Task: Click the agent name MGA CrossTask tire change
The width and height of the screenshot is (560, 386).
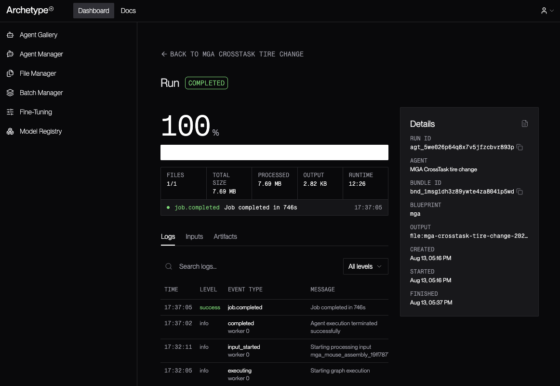Action: (x=443, y=169)
